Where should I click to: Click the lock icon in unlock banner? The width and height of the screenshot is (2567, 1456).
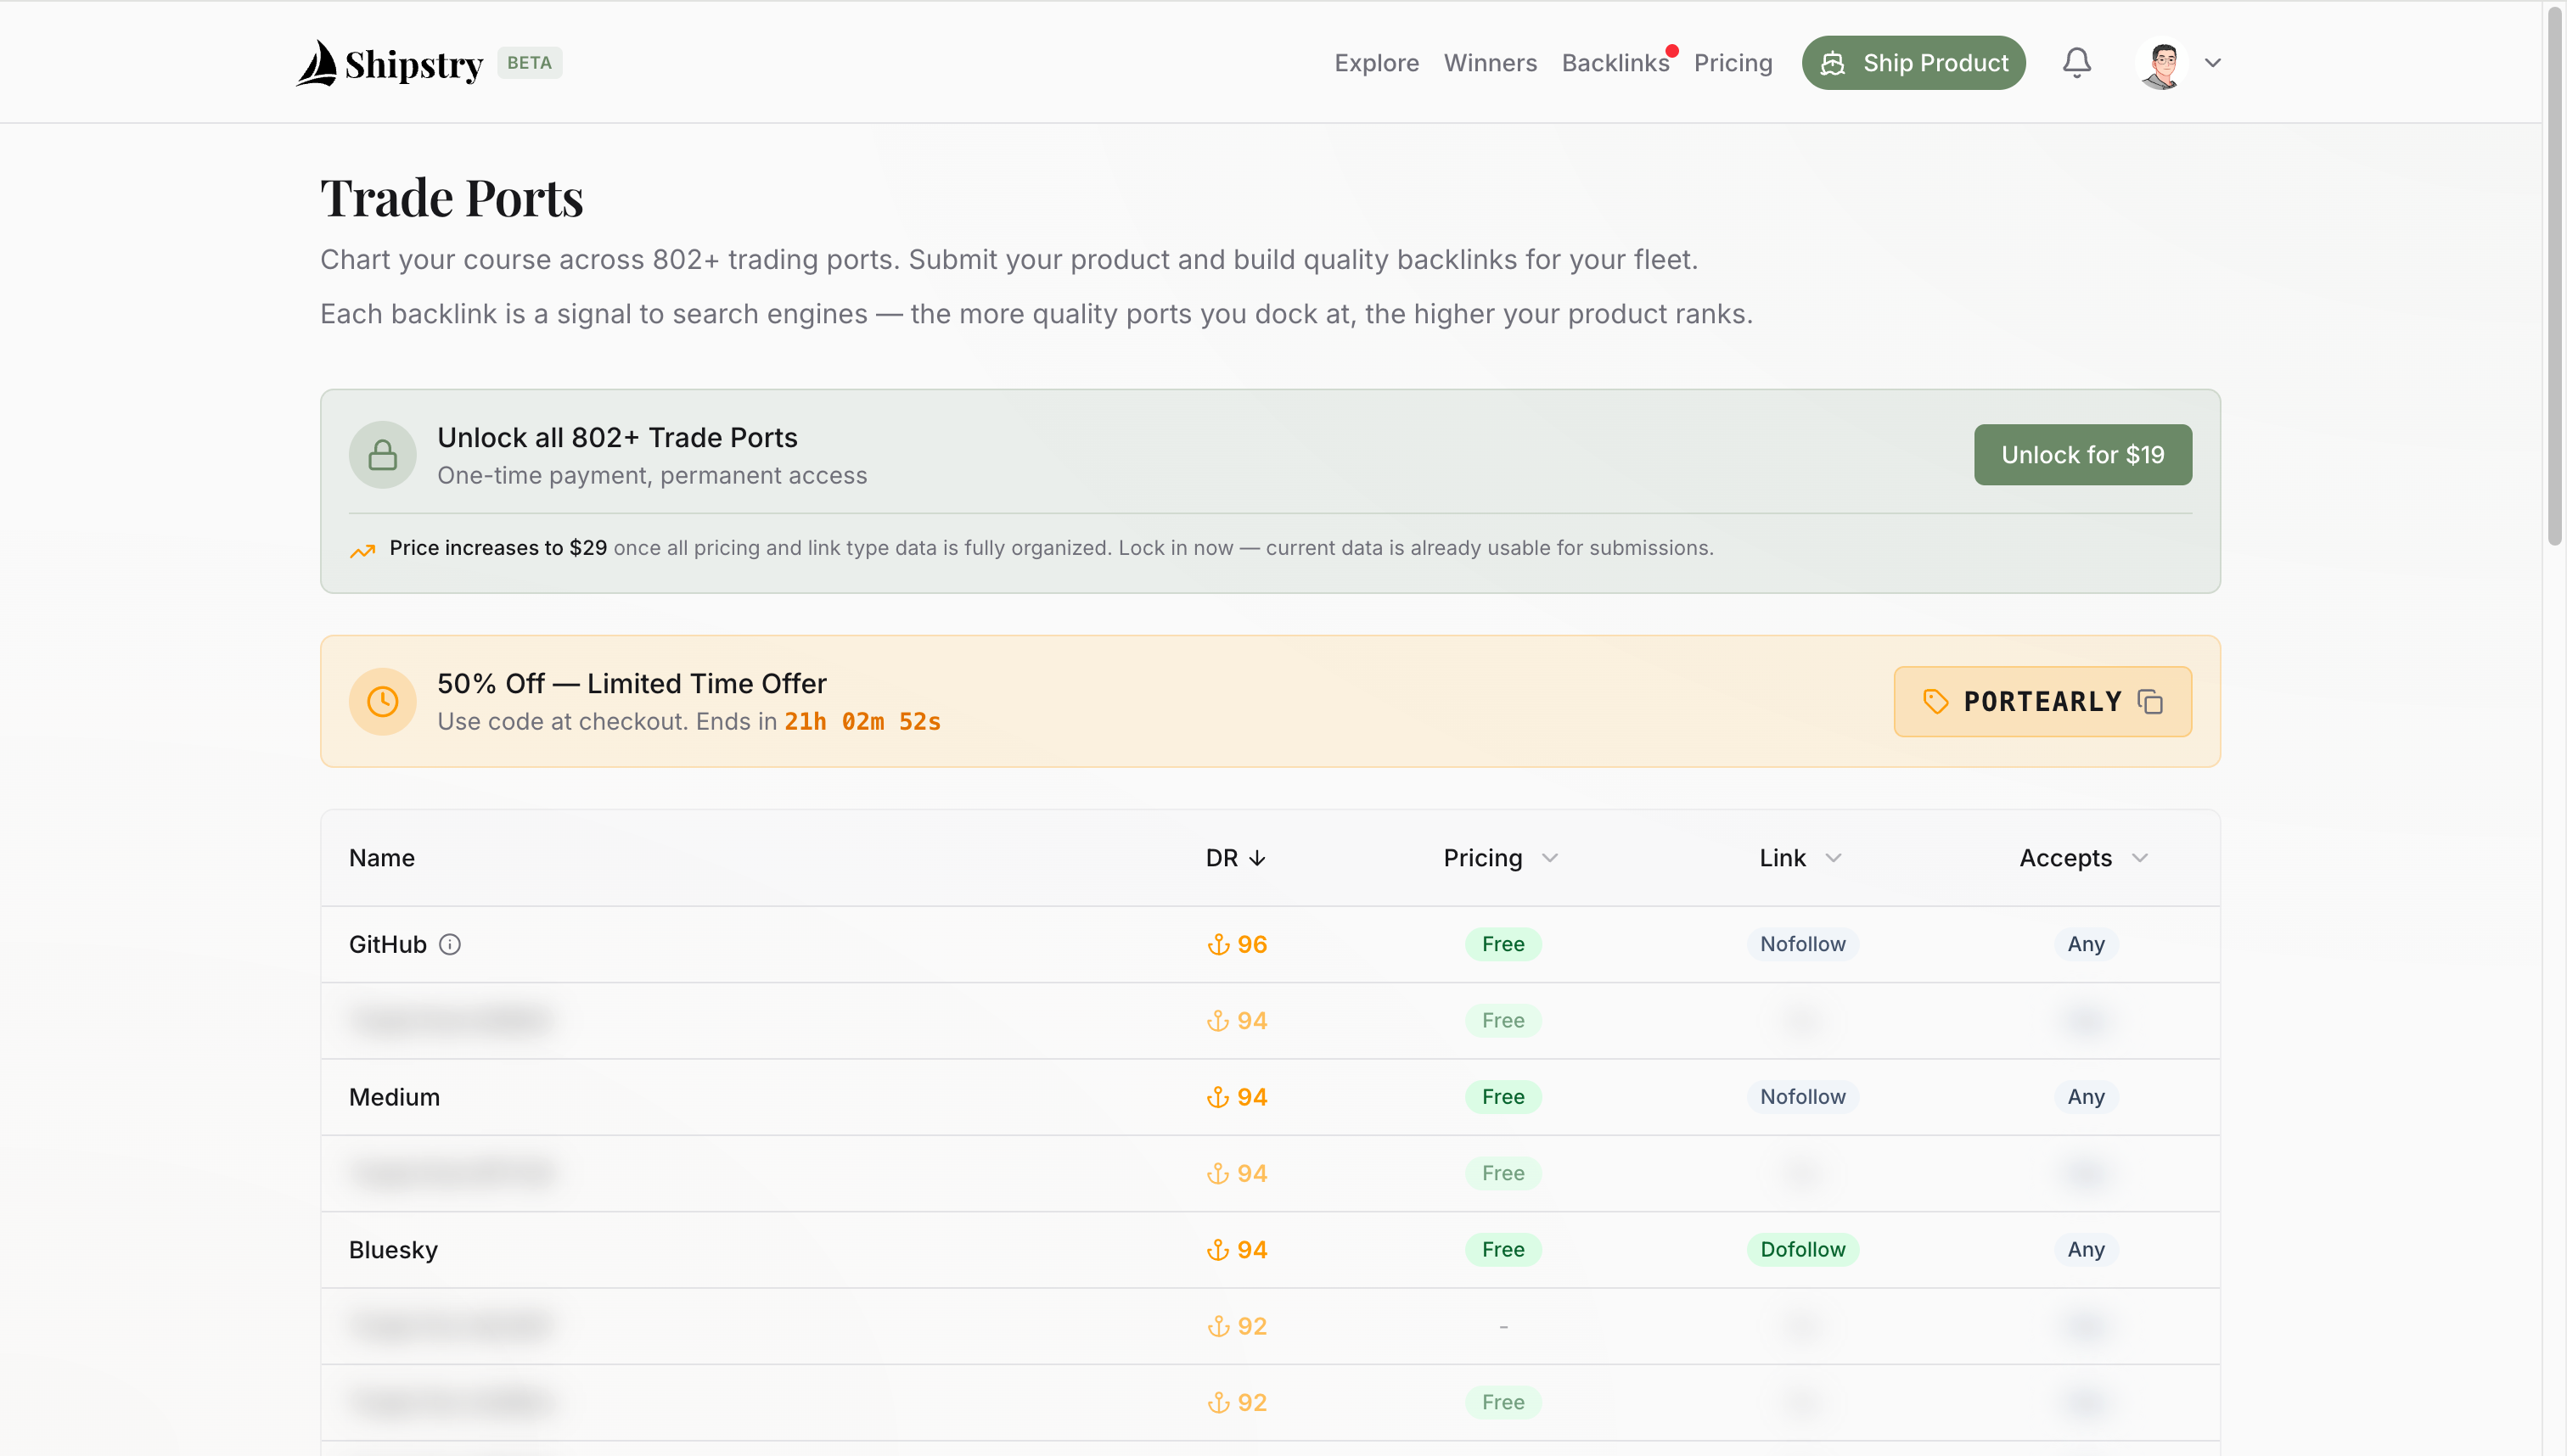click(x=382, y=455)
